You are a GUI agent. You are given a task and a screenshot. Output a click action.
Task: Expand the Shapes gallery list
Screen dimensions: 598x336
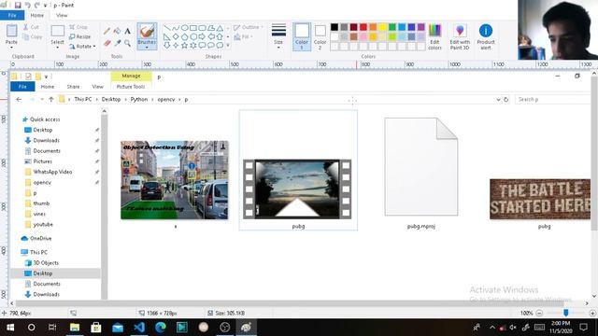click(x=228, y=46)
